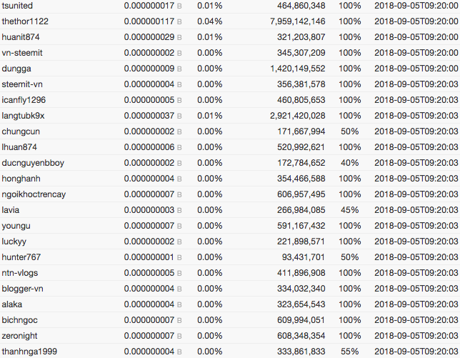460x358 pixels.
Task: Select 55% weight of thanhnga1999
Action: point(350,352)
